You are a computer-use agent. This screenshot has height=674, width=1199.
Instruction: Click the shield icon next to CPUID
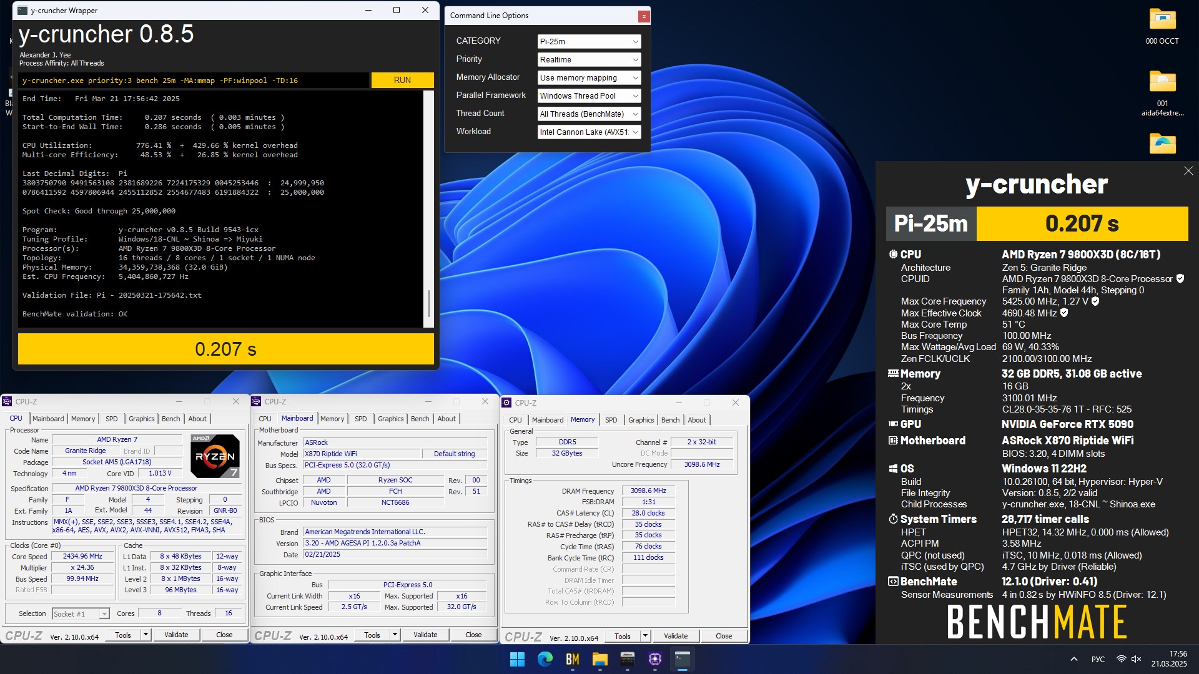click(x=1180, y=279)
